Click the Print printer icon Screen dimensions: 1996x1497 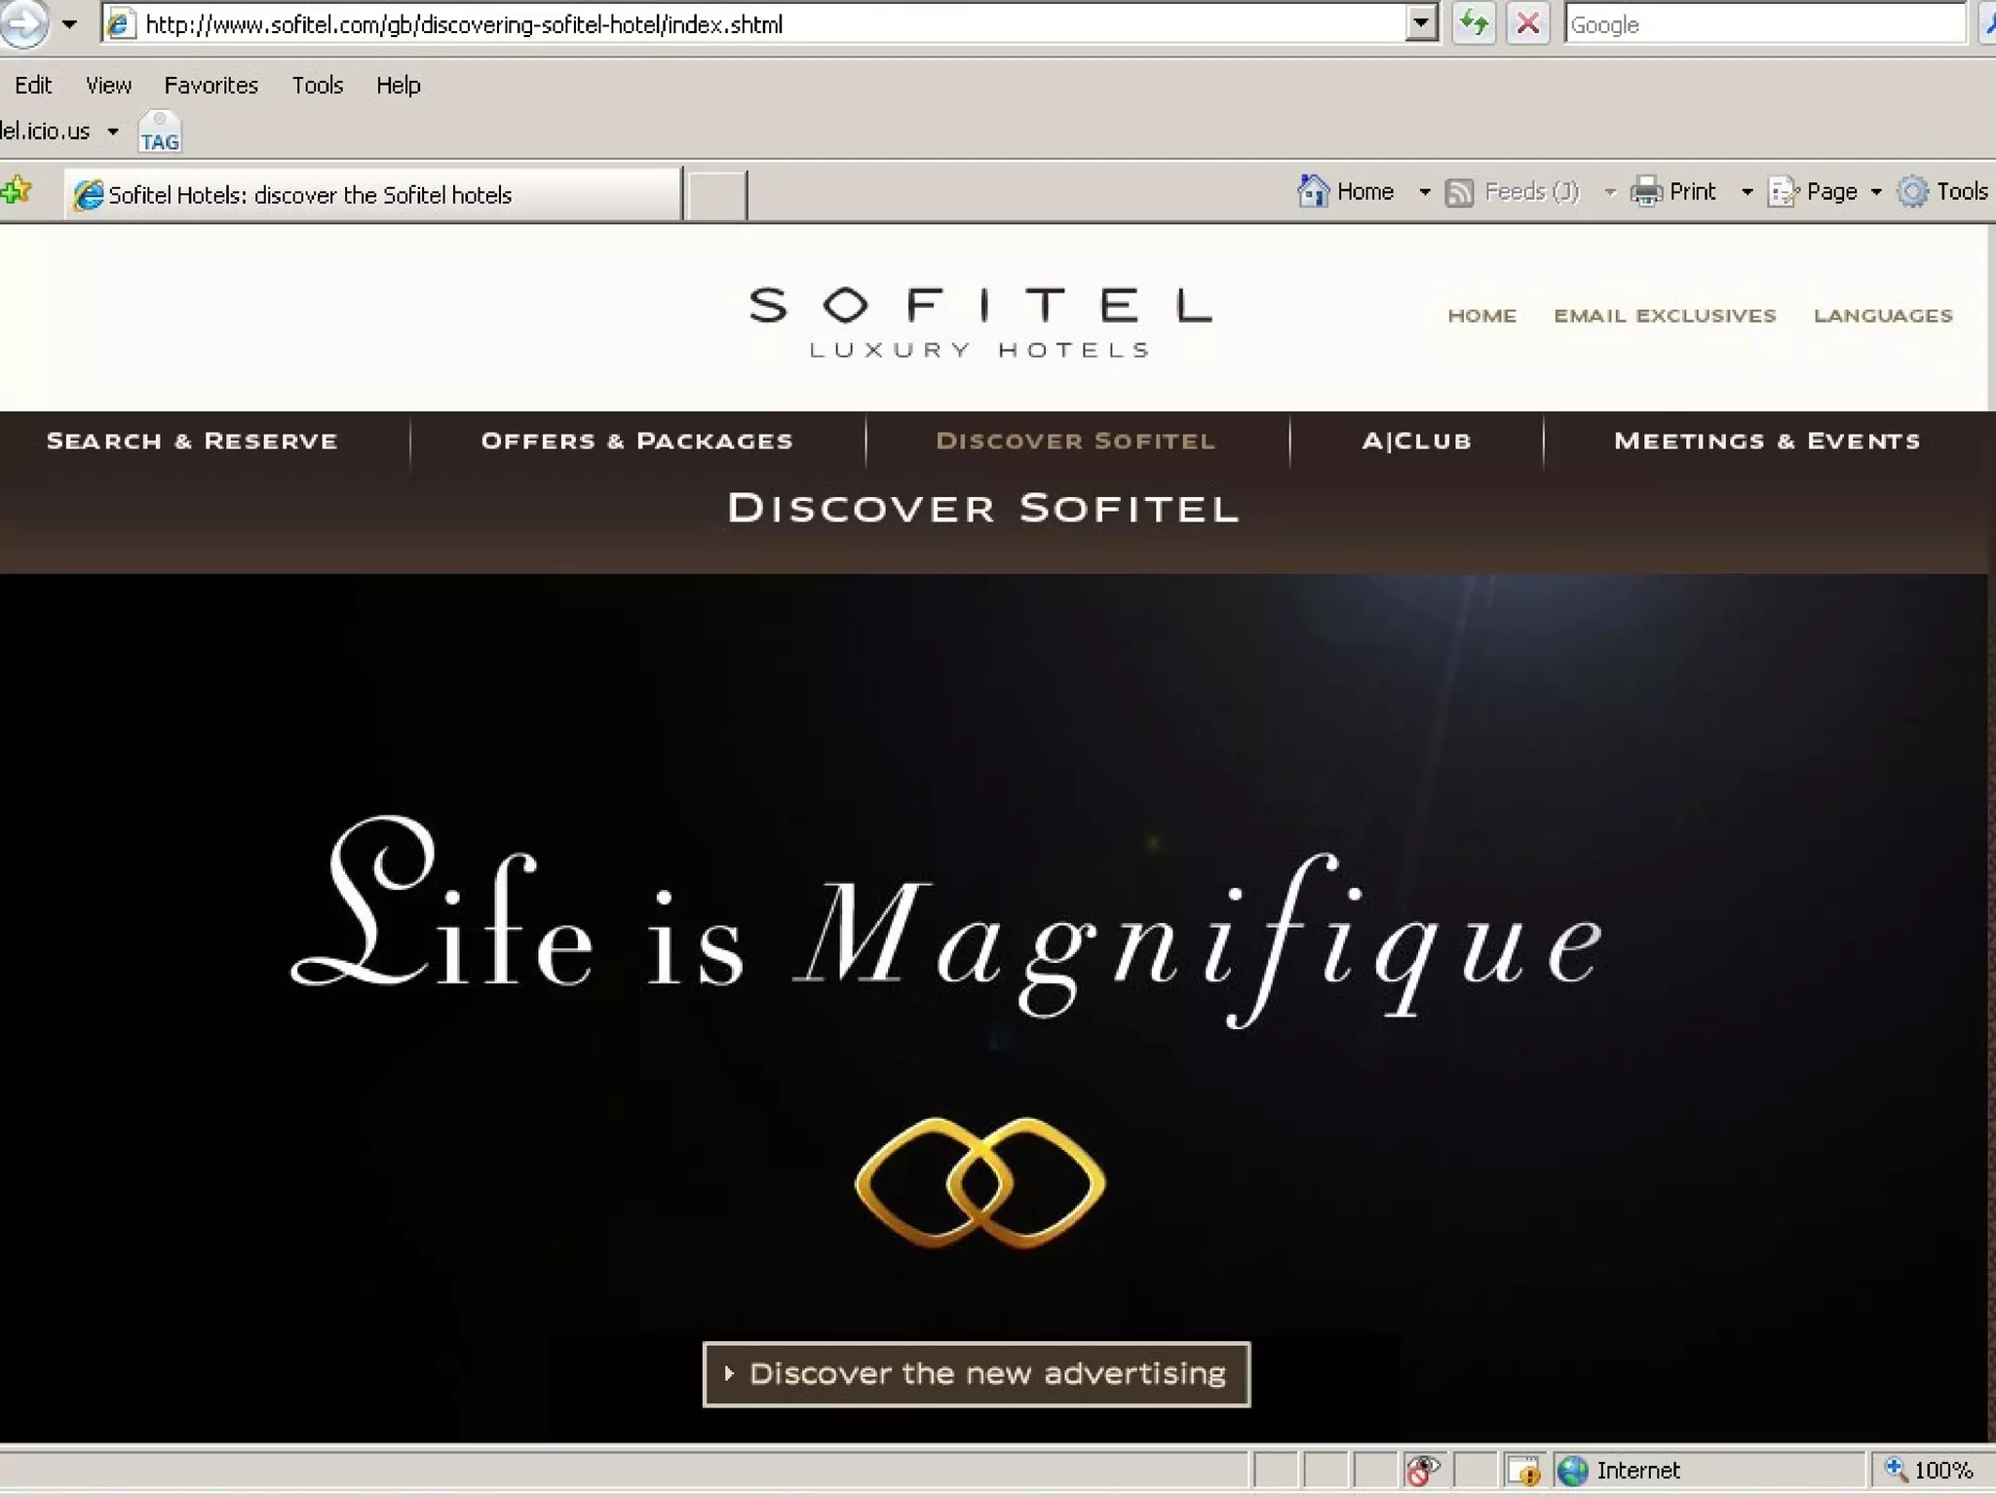pos(1645,192)
